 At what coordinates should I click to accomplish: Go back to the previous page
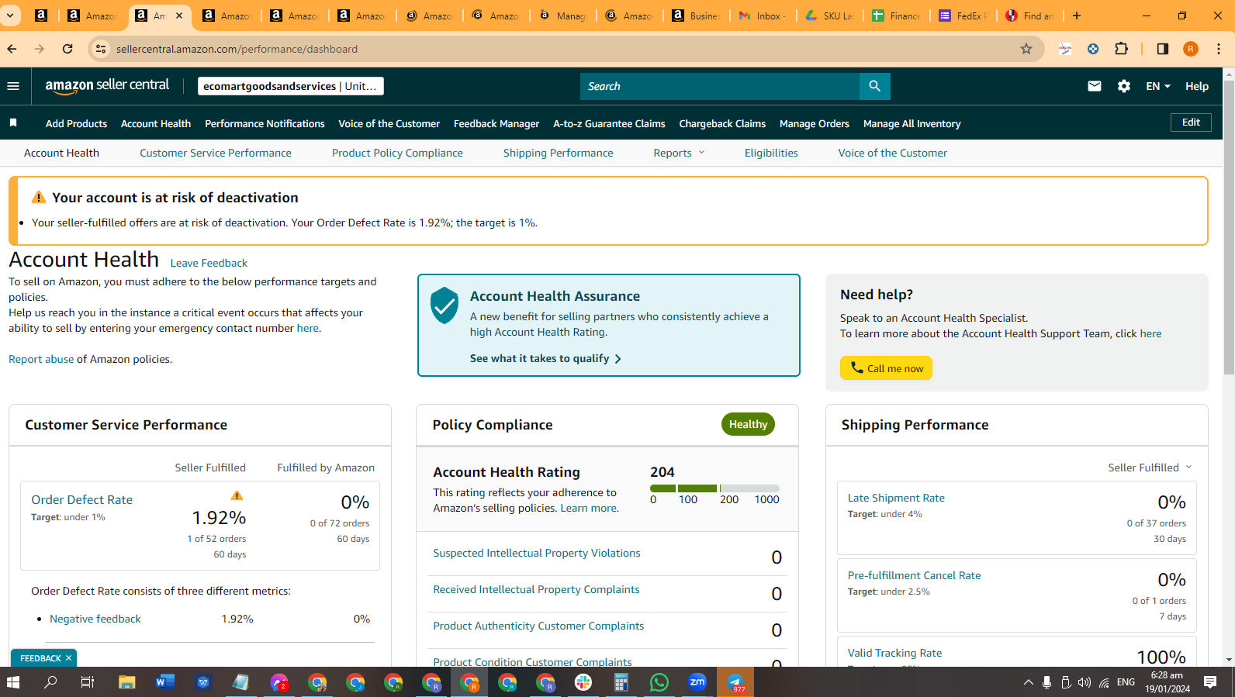(x=12, y=49)
